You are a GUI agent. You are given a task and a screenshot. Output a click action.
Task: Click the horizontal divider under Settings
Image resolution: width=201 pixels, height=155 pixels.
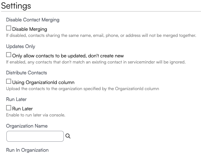coord(100,11)
